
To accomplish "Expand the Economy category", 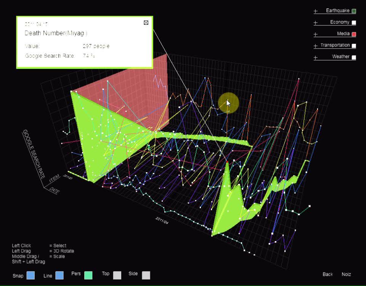I will (315, 23).
